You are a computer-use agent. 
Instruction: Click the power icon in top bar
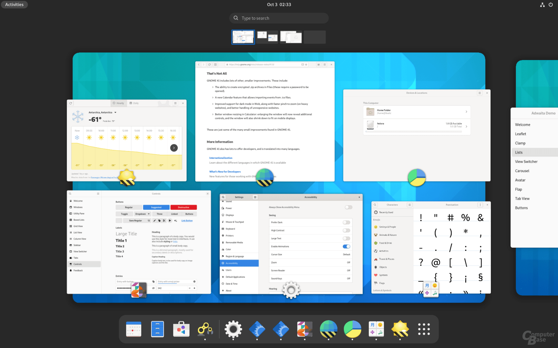coord(551,5)
